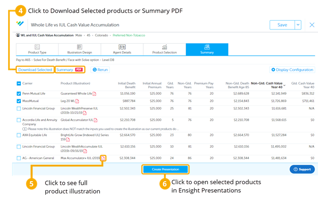Click the Accordia illustration mismatch note

click(x=103, y=129)
